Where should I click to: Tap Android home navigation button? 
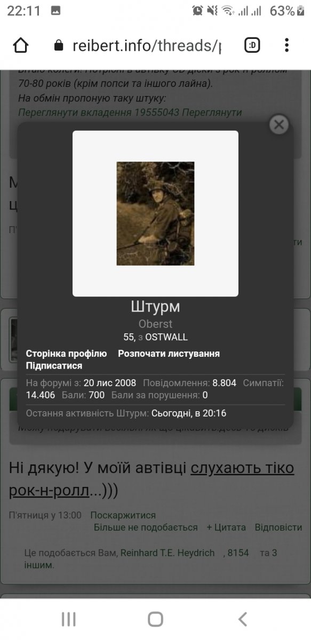155,619
